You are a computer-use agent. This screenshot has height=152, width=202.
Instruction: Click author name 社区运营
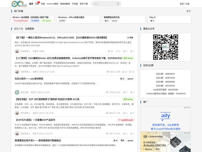[24, 92]
